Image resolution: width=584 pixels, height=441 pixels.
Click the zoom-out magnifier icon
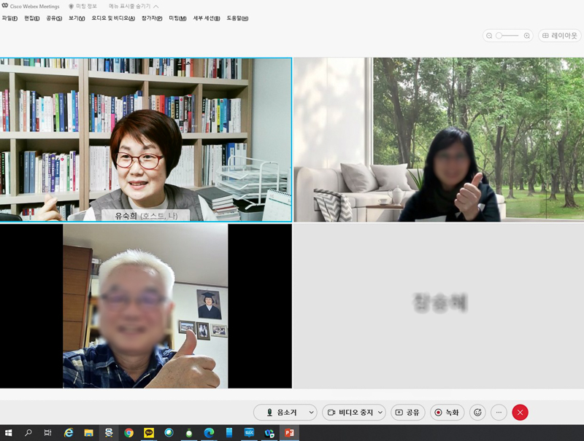tap(489, 35)
